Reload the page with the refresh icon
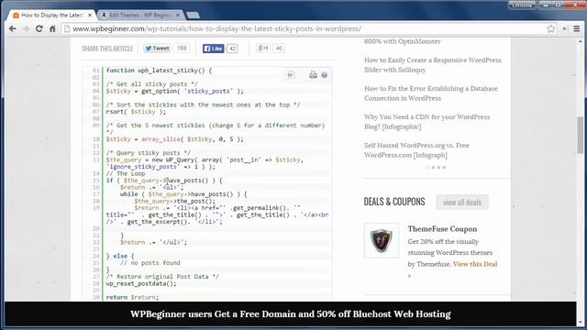Screen dimensions: 587x330 click(39, 28)
